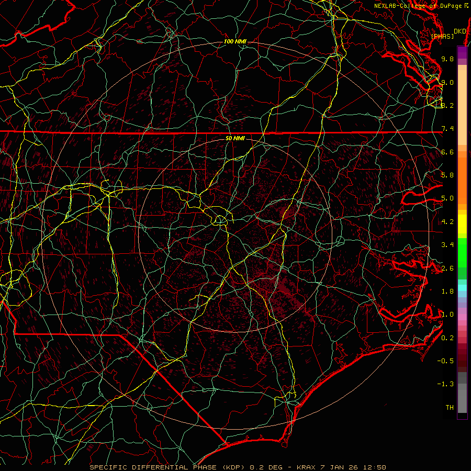Image resolution: width=471 pixels, height=471 pixels.
Task: Click the 5.8 value on the color scale
Action: coord(447,175)
